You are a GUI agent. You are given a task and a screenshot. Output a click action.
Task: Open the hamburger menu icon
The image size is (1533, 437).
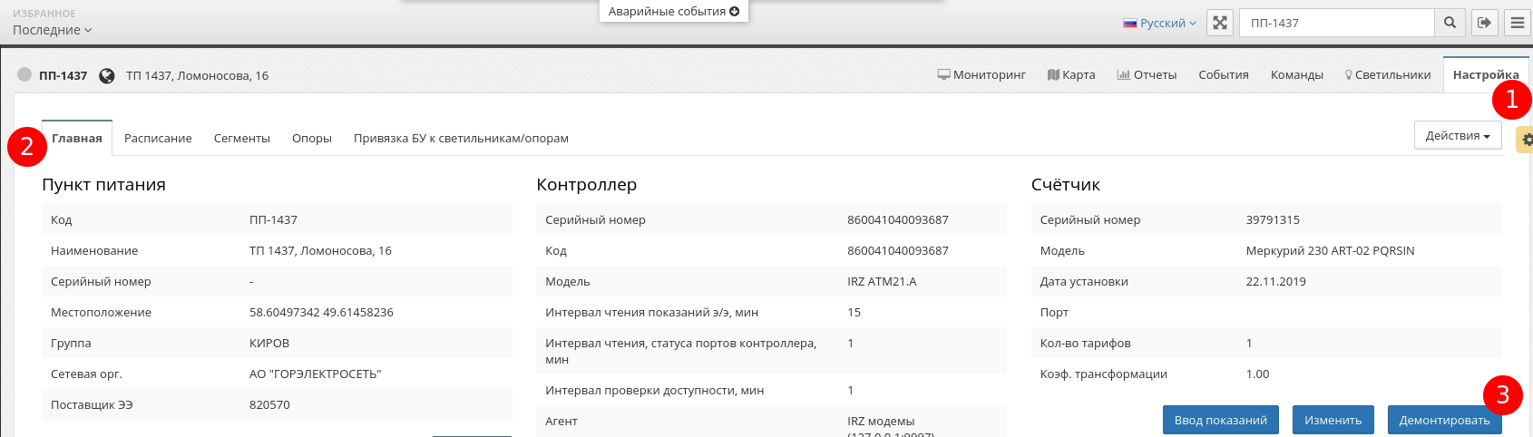click(1518, 23)
